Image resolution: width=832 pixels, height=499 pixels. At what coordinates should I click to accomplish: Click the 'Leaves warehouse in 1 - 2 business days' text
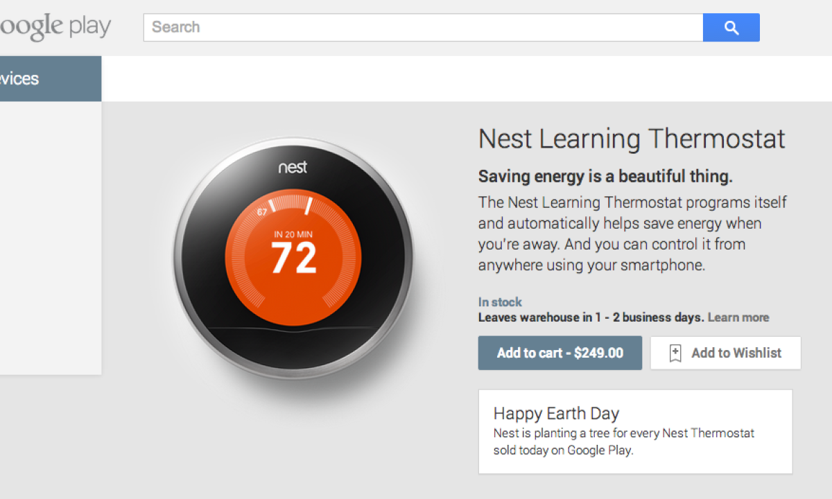591,317
